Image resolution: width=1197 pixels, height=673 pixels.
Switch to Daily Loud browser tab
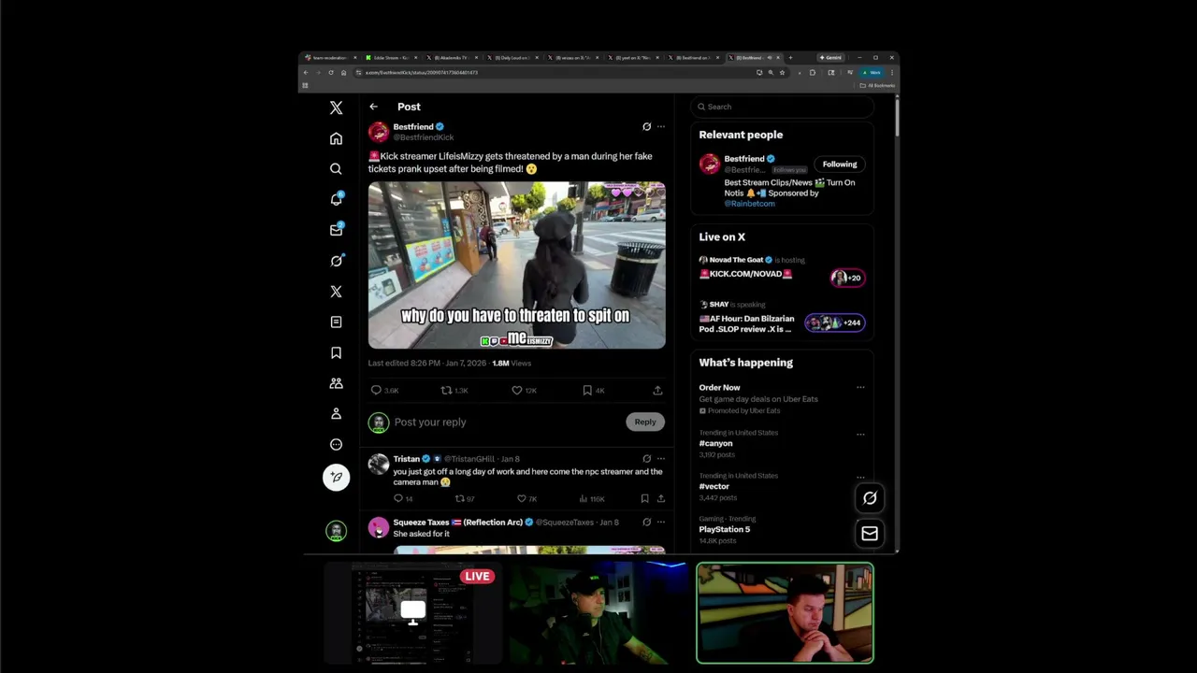(x=511, y=57)
